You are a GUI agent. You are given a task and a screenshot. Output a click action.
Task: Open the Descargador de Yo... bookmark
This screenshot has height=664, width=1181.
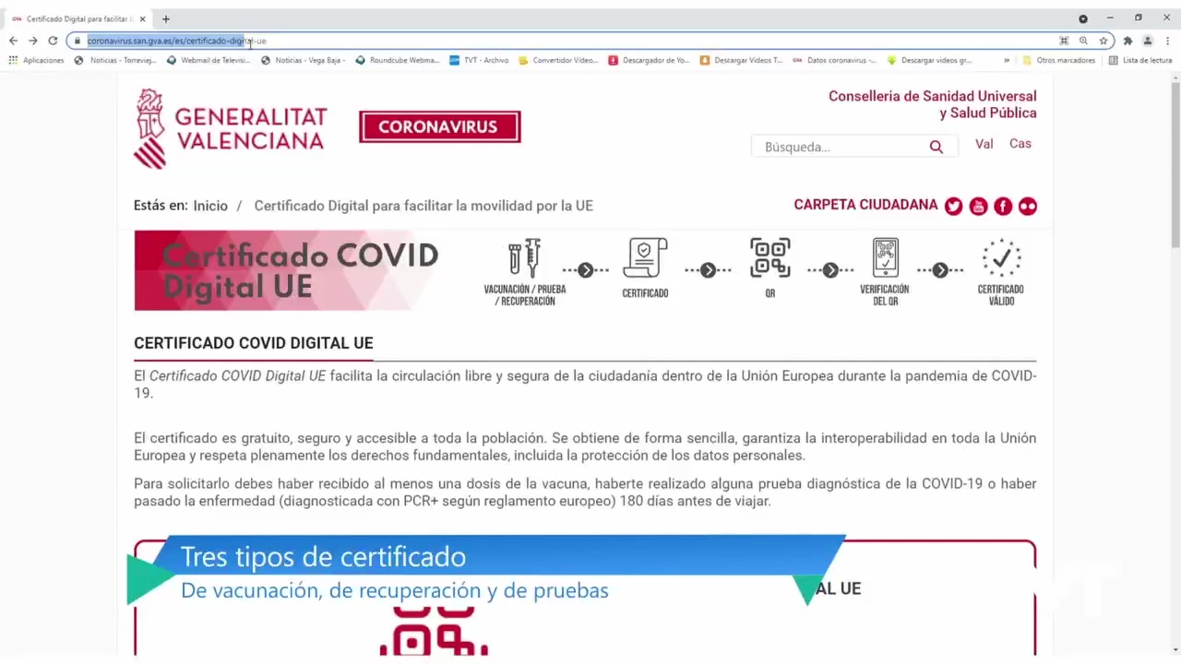pyautogui.click(x=650, y=60)
